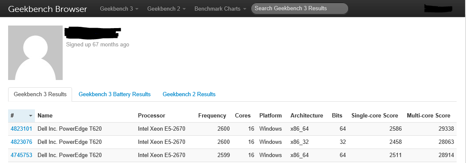Sort table by Processor column header
The image size is (466, 163).
click(x=151, y=116)
